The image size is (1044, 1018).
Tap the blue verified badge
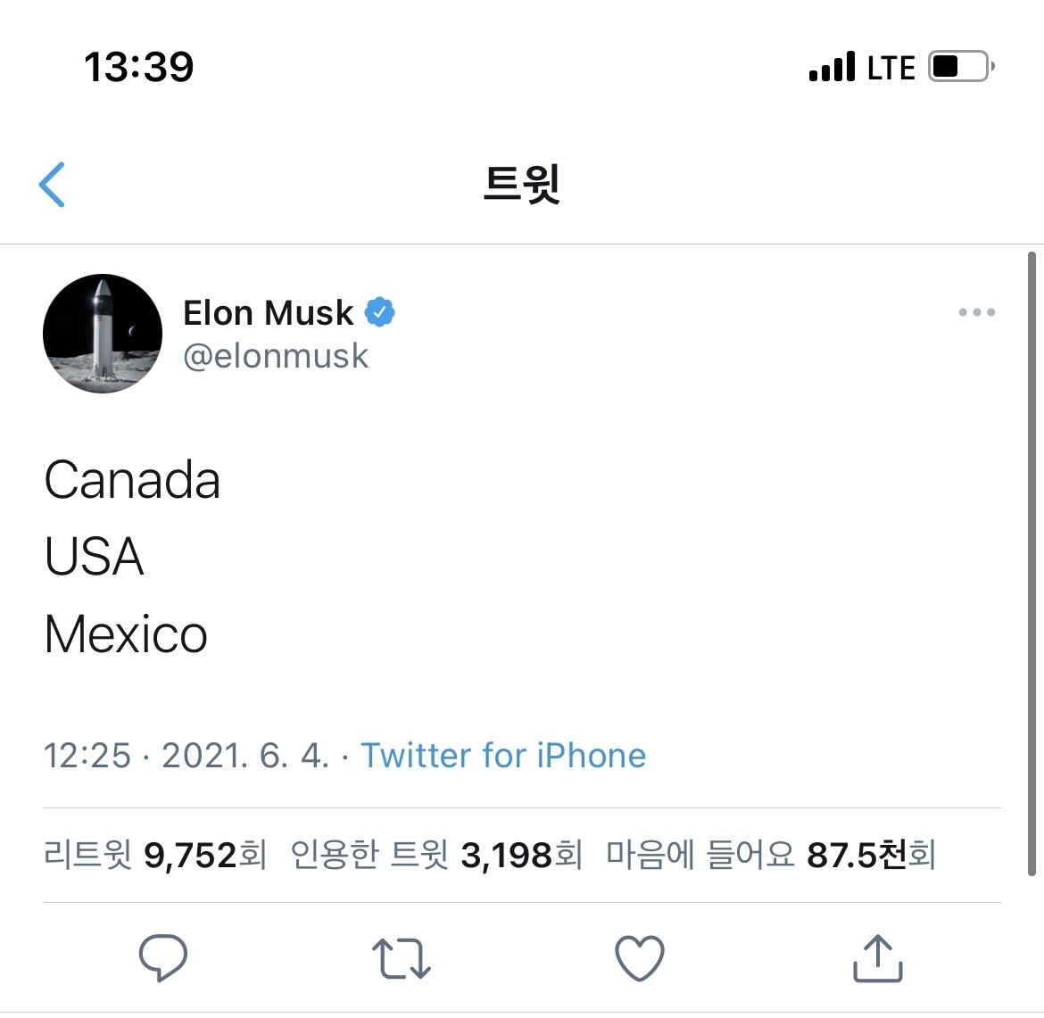point(380,312)
